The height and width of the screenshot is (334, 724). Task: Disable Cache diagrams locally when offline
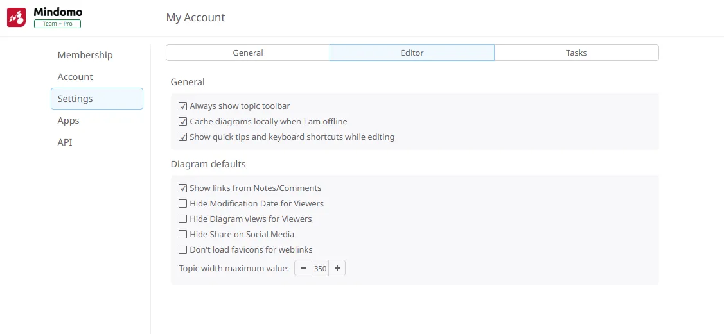click(183, 122)
